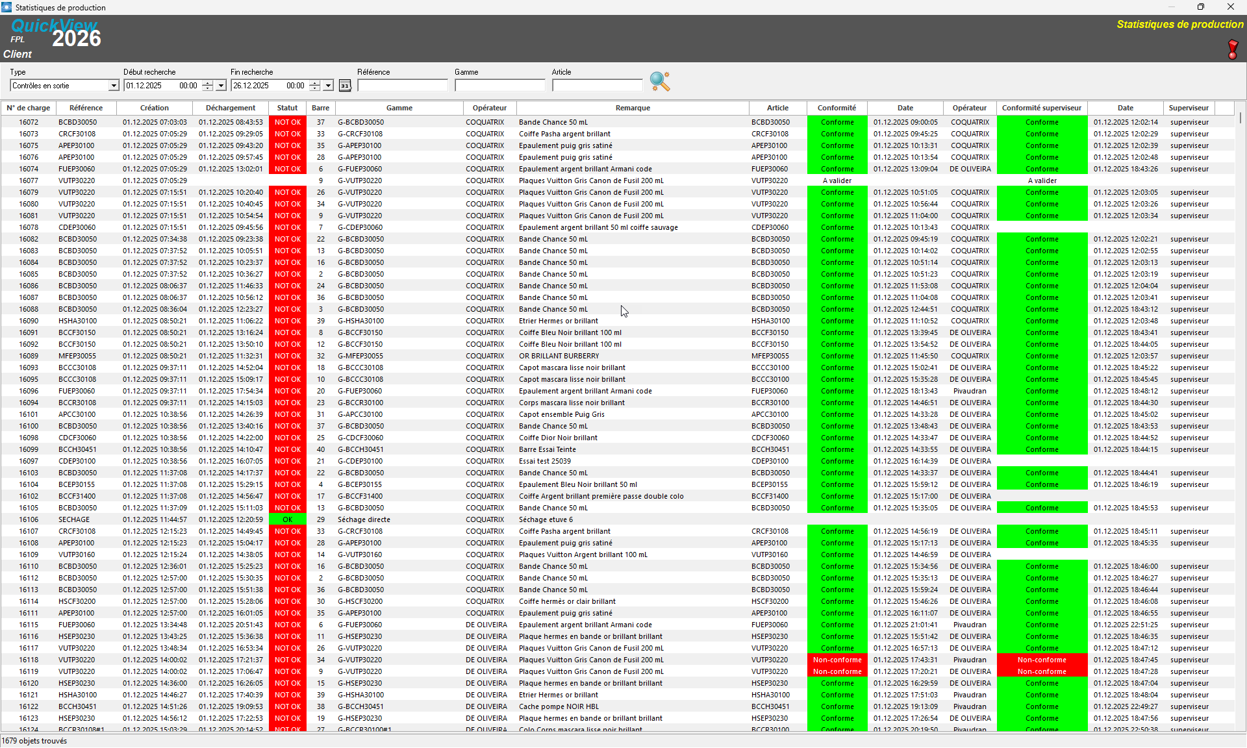
Task: Click the Remarque column header
Action: pos(633,108)
